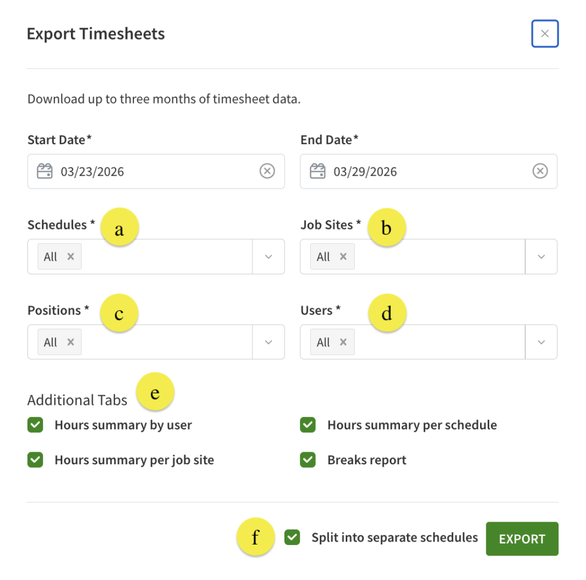Screen dimensions: 586x580
Task: Disable the Breaks report checkbox
Action: coord(308,460)
